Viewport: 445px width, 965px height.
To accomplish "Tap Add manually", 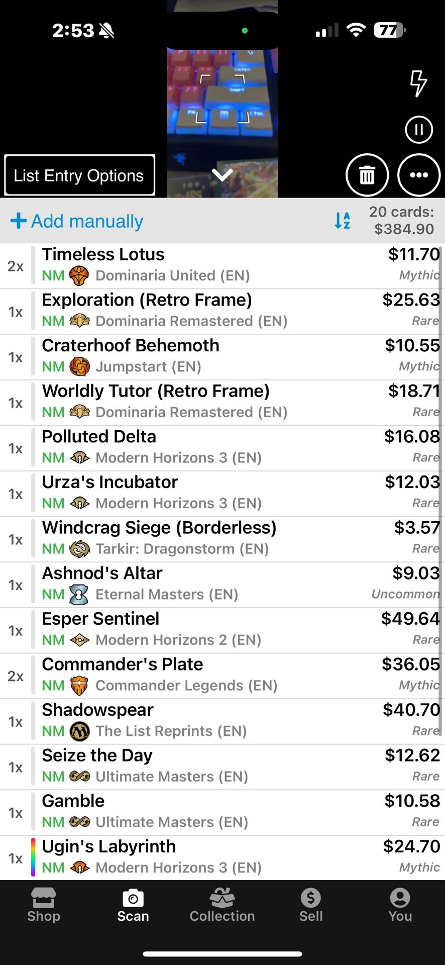I will tap(77, 221).
